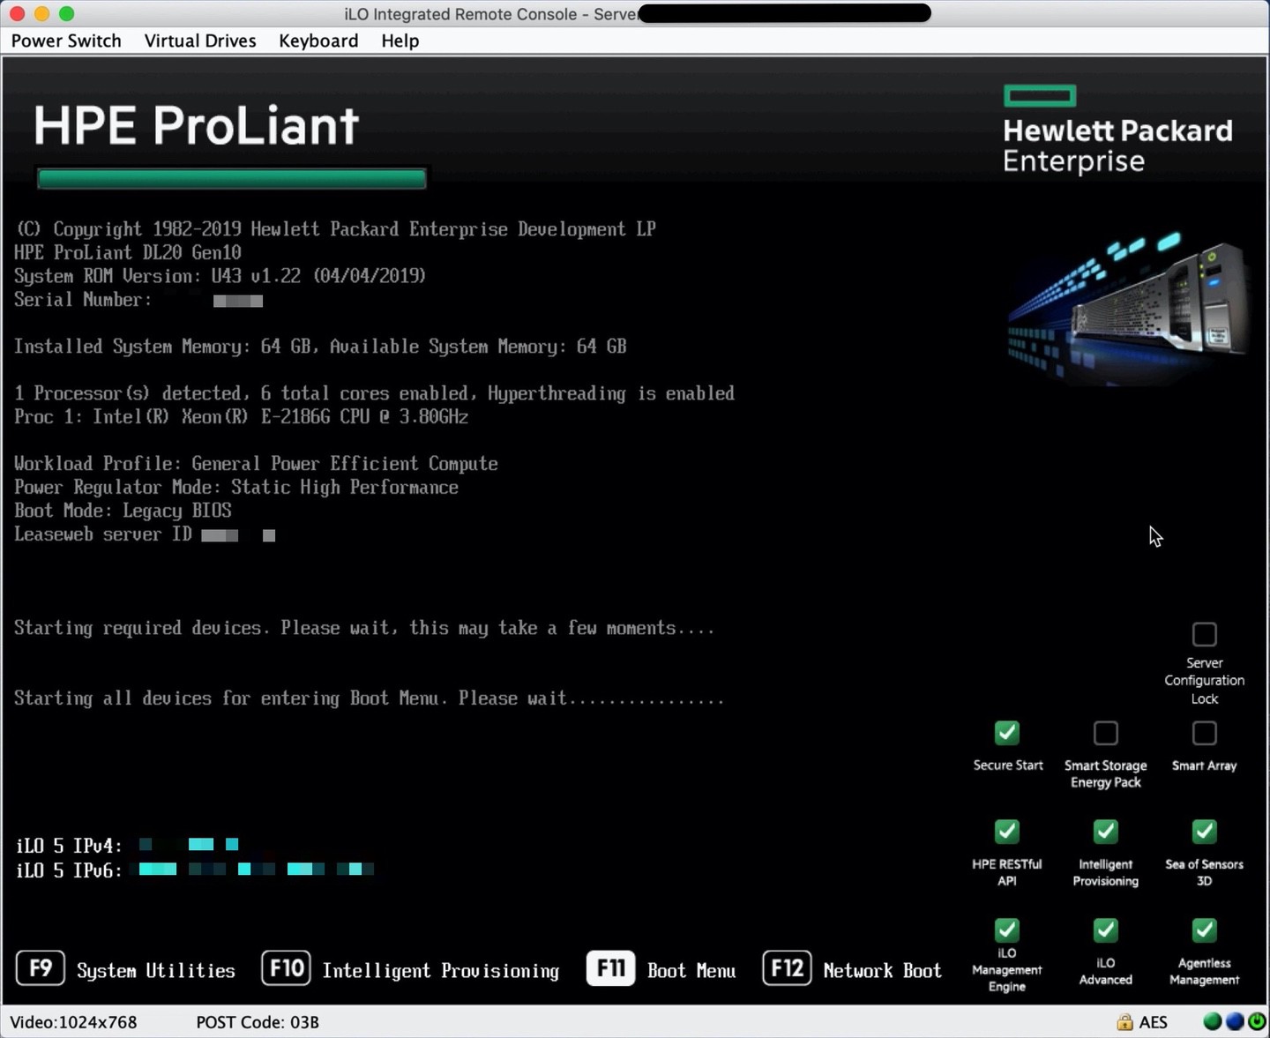Click the 'HPE ProLiant DL20 Gen10' line
Viewport: 1270px width, 1038px height.
pyautogui.click(x=128, y=252)
